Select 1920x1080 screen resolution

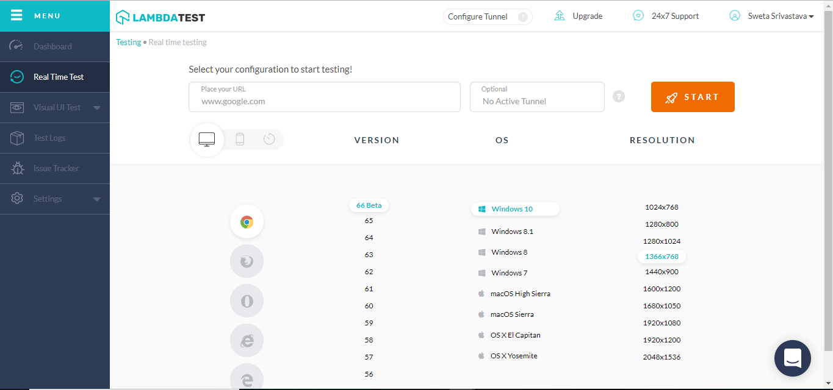[x=662, y=323]
